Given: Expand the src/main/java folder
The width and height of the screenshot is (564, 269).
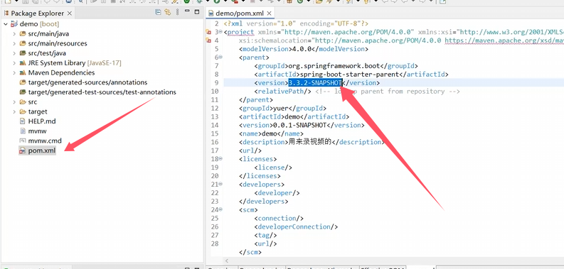Looking at the screenshot, I should pyautogui.click(x=14, y=34).
